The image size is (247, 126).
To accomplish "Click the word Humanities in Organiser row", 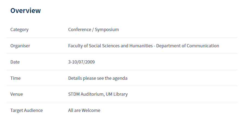I will click(x=141, y=46).
